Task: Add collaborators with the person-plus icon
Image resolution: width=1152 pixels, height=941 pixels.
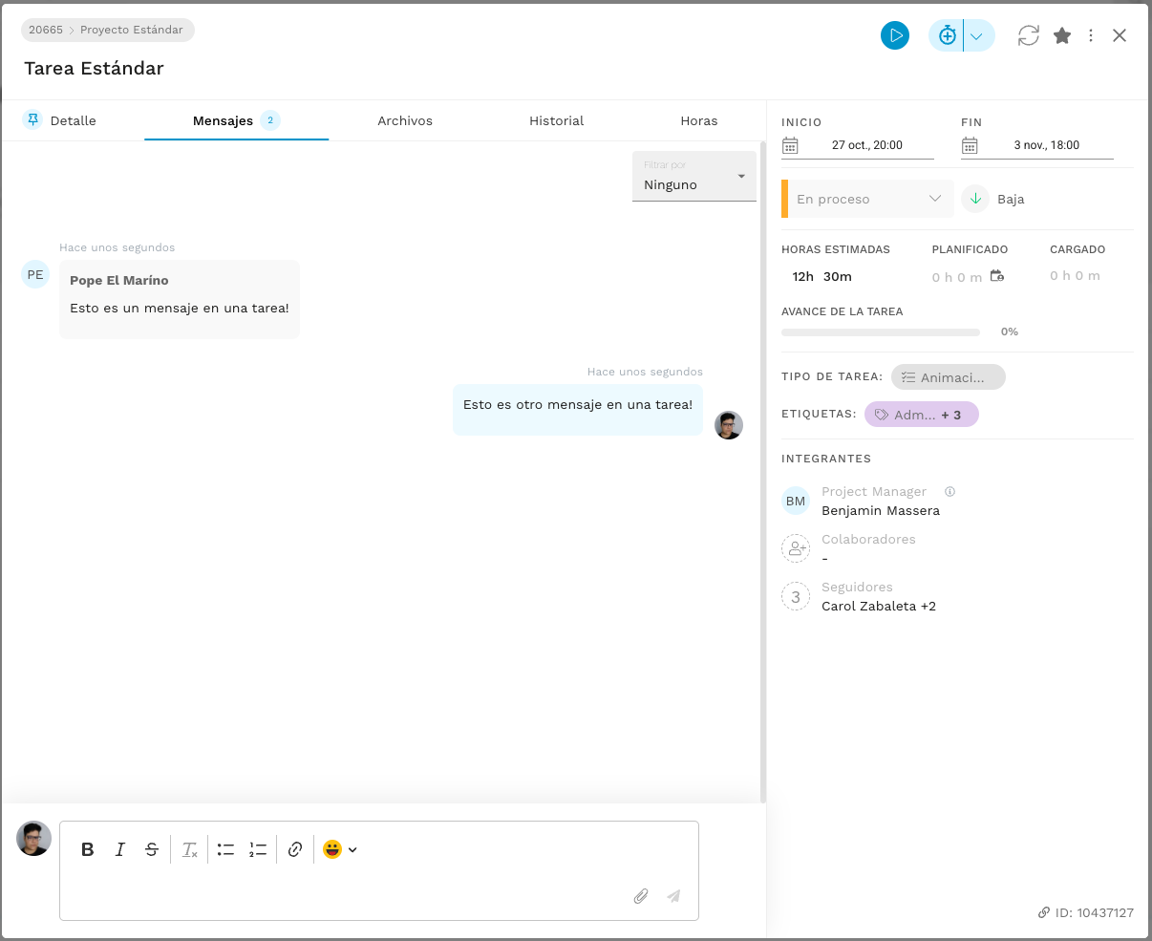Action: [x=796, y=548]
